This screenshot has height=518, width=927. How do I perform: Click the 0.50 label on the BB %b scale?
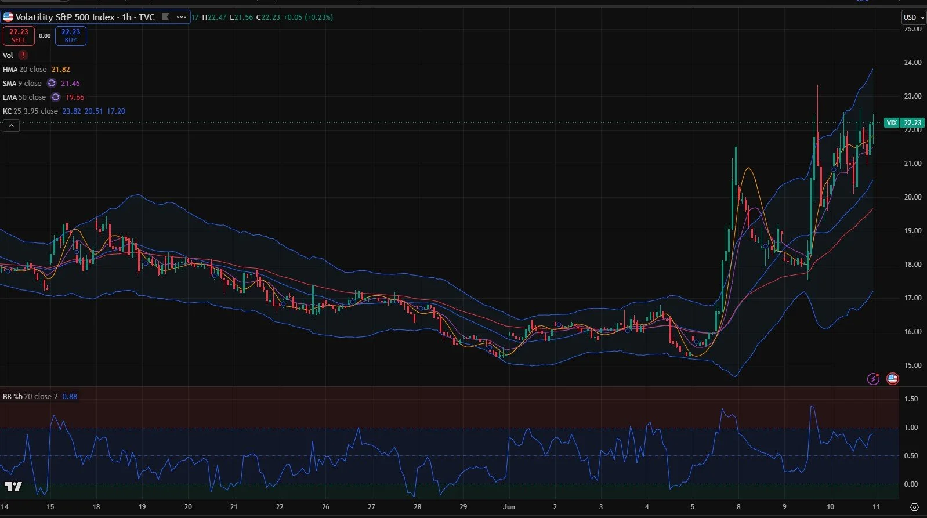(911, 456)
